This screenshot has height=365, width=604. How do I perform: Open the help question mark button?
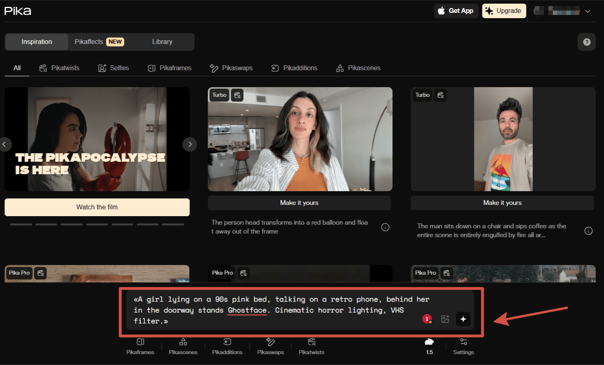tap(587, 42)
